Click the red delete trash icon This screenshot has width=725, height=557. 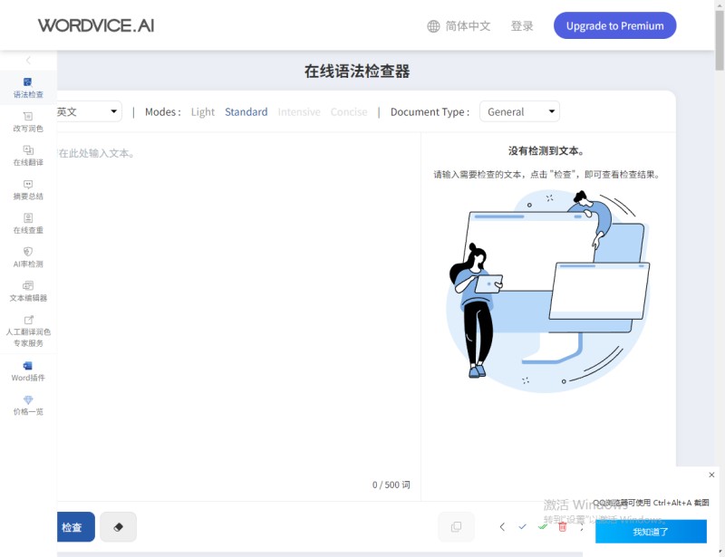point(562,526)
